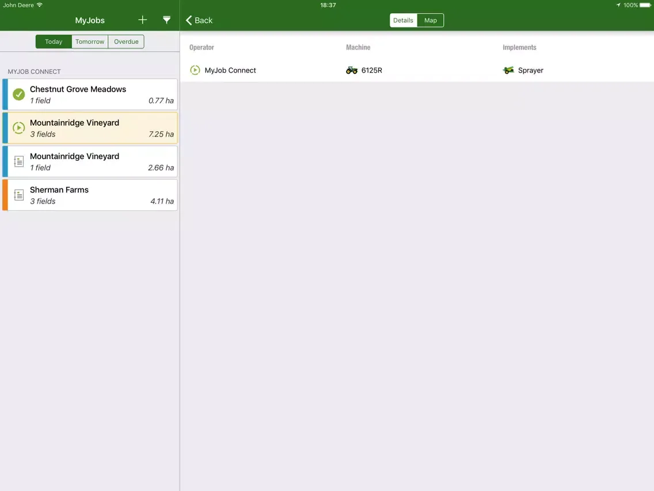Viewport: 654px width, 491px height.
Task: Add a new job with plus icon
Action: [143, 20]
